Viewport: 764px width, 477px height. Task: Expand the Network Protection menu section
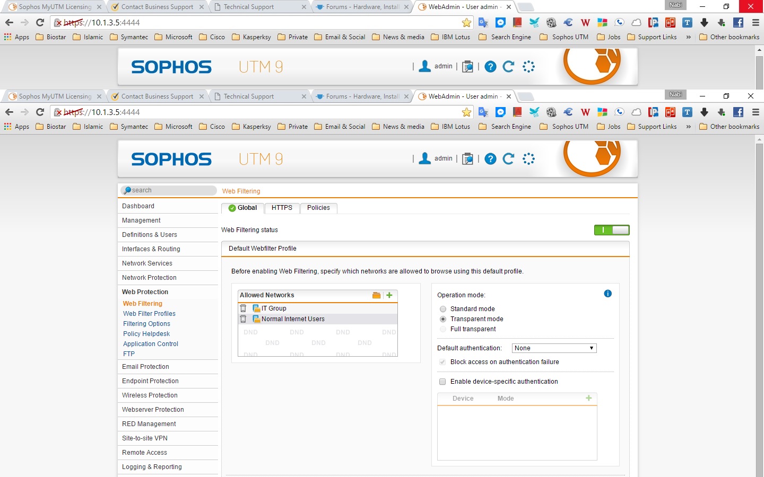click(168, 278)
